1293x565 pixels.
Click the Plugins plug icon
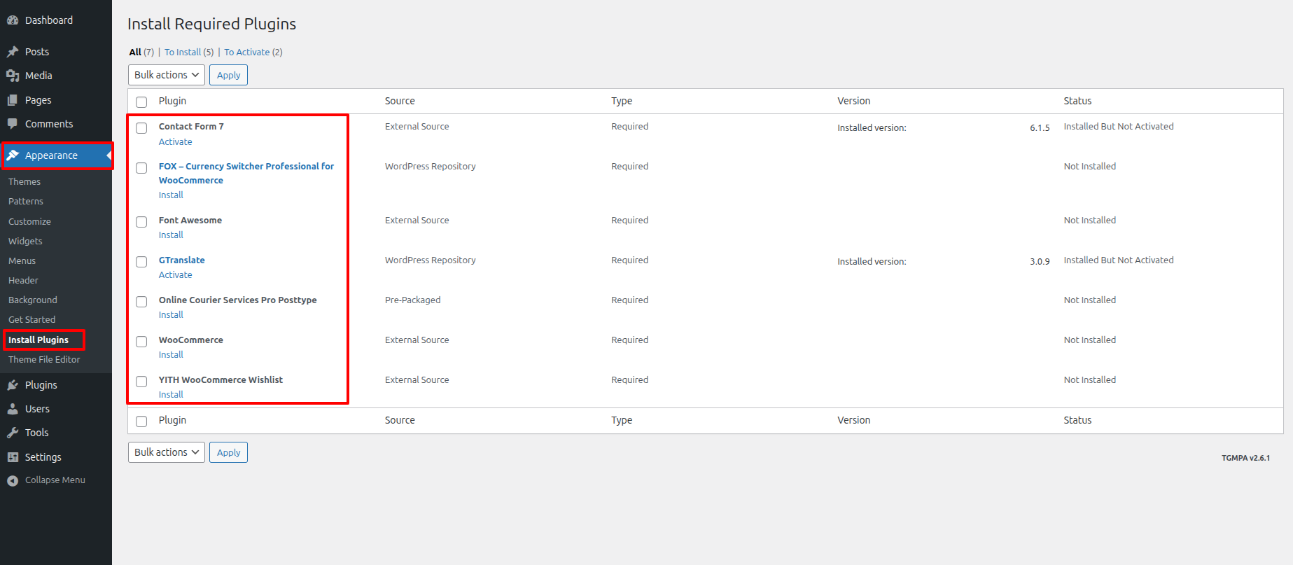(13, 385)
